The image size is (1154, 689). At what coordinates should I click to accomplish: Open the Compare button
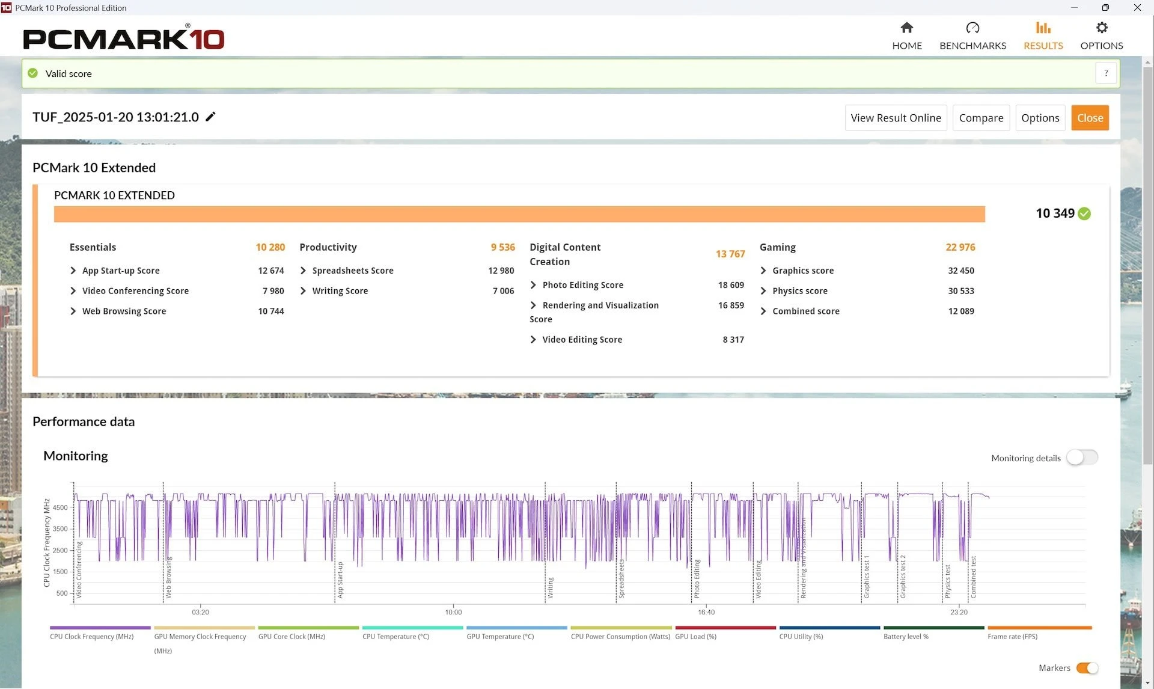[x=981, y=118]
